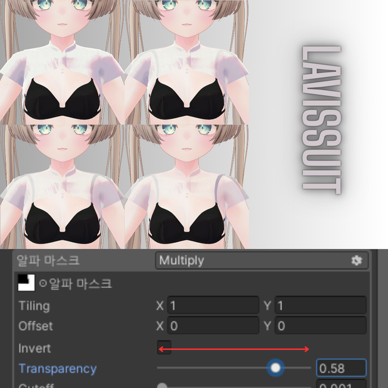Click the bottom-right avatar preview image
Screen dimensions: 388x388
pos(187,186)
